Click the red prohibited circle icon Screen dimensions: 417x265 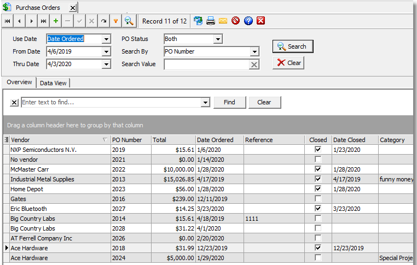(x=236, y=20)
